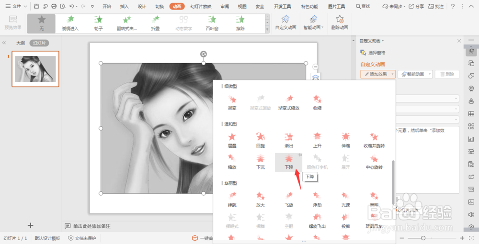
Task: Open the 幻灯片放映 tab
Action: point(201,6)
